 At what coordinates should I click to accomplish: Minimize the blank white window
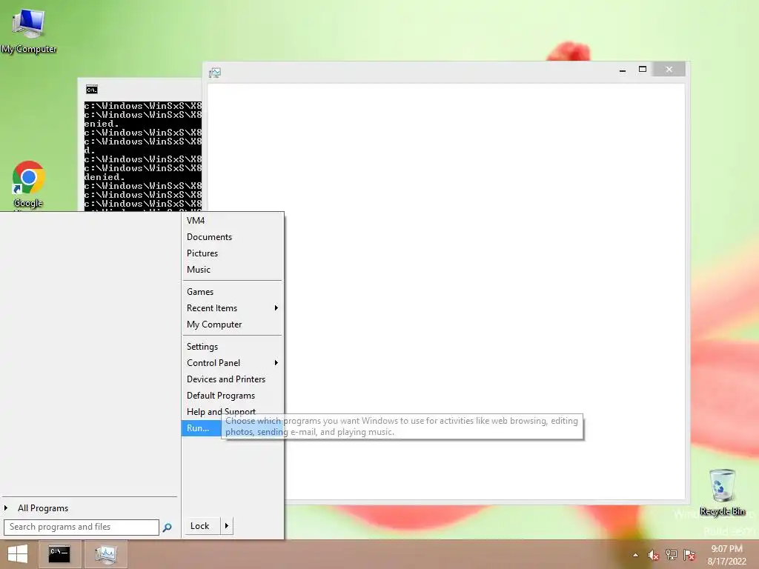pos(623,70)
